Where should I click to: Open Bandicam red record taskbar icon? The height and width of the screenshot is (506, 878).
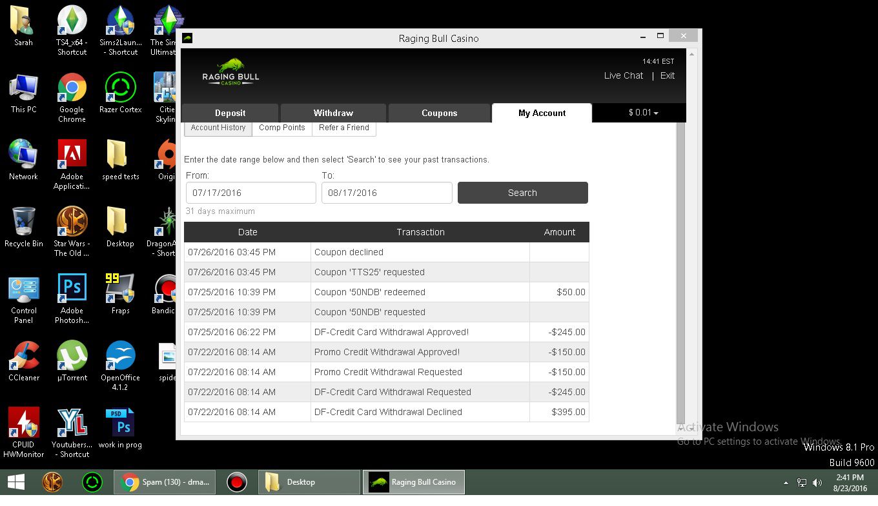pos(237,482)
